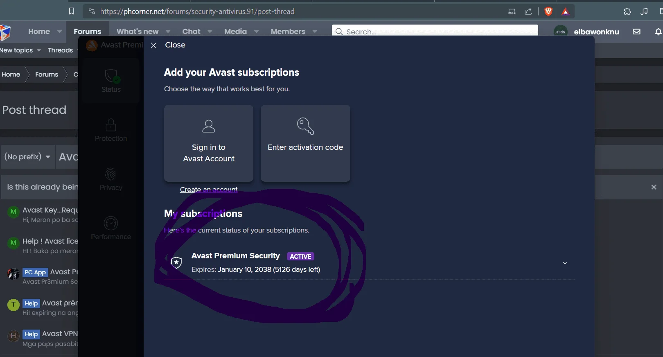Open What's new menu
The height and width of the screenshot is (357, 663).
click(137, 32)
